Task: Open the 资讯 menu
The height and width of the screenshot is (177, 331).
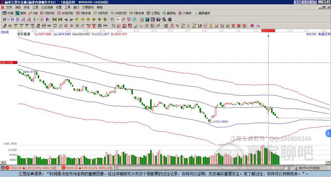Action: (x=27, y=7)
